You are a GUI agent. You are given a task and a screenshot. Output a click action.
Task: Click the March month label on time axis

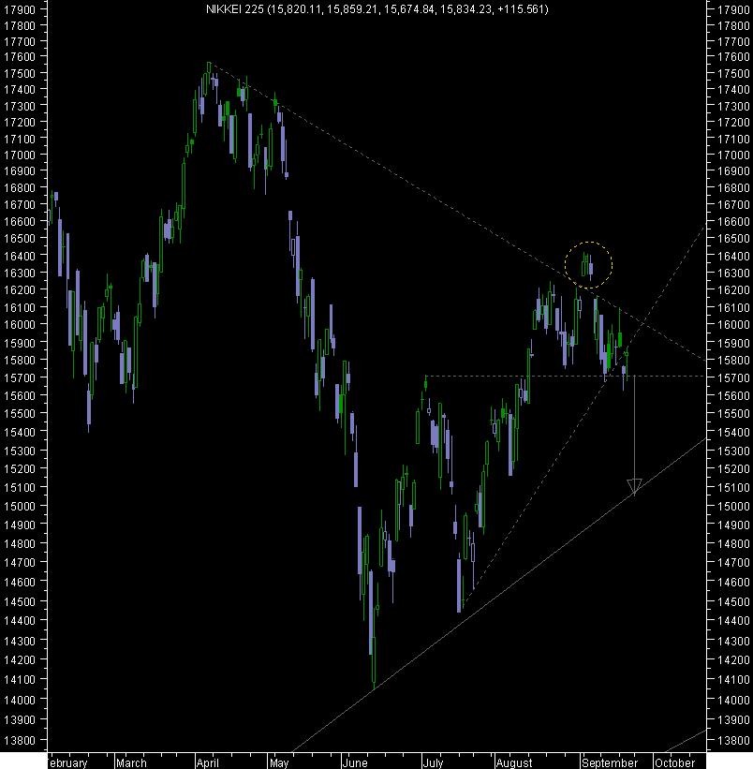click(131, 762)
